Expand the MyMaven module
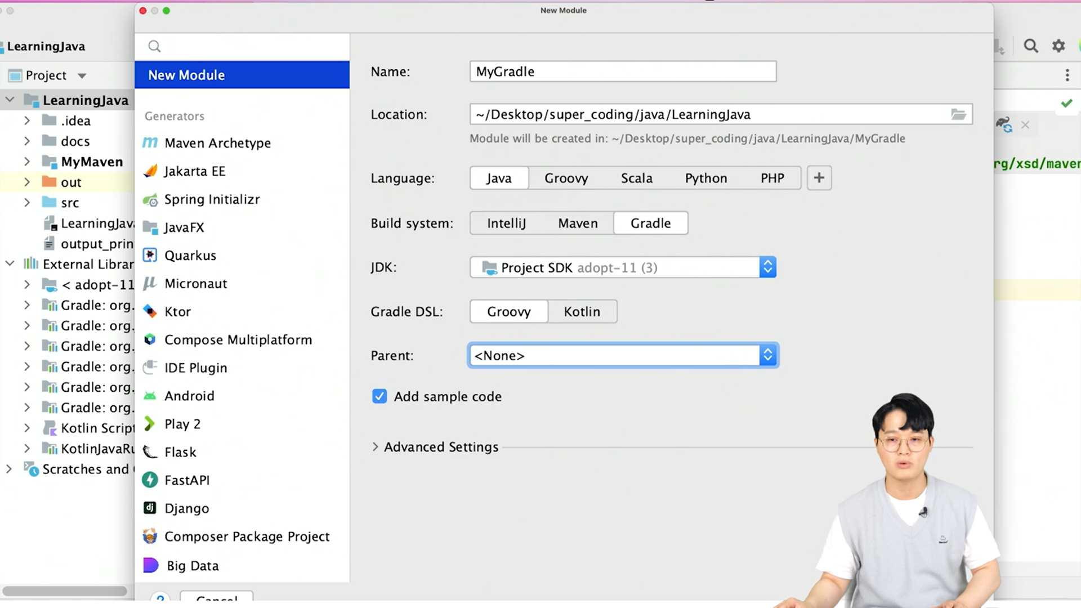This screenshot has height=608, width=1081. (27, 162)
